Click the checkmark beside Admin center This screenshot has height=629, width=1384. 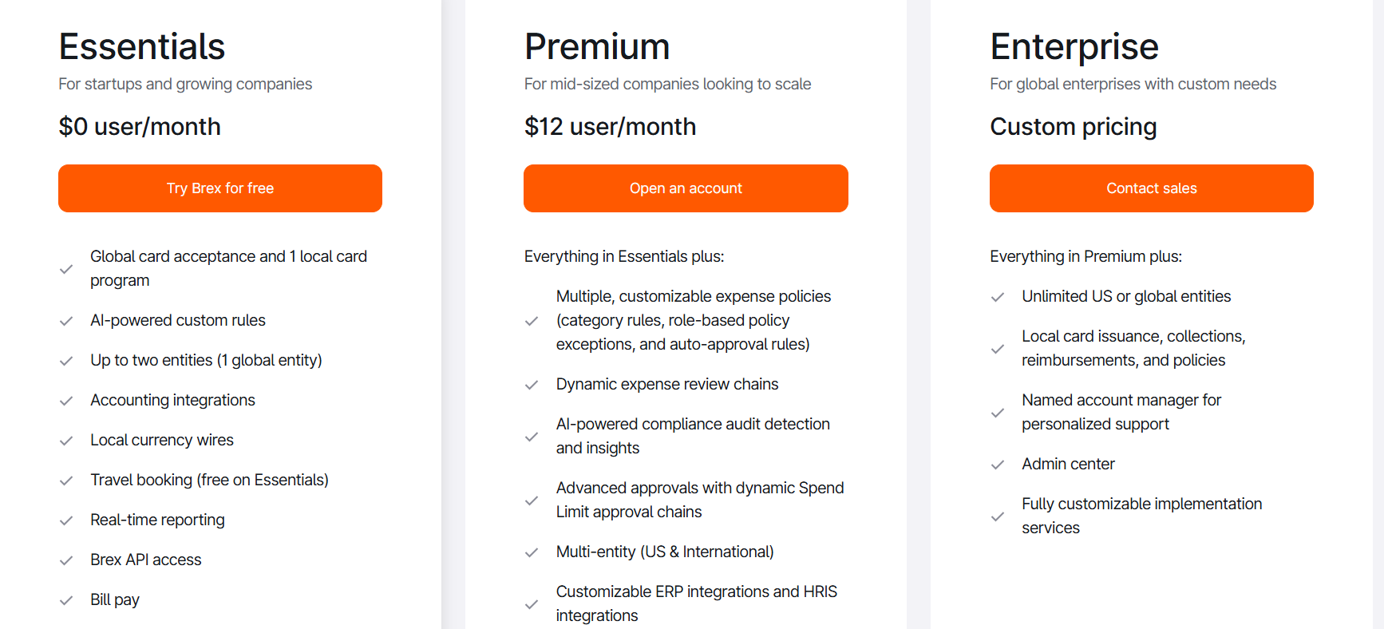click(x=998, y=465)
